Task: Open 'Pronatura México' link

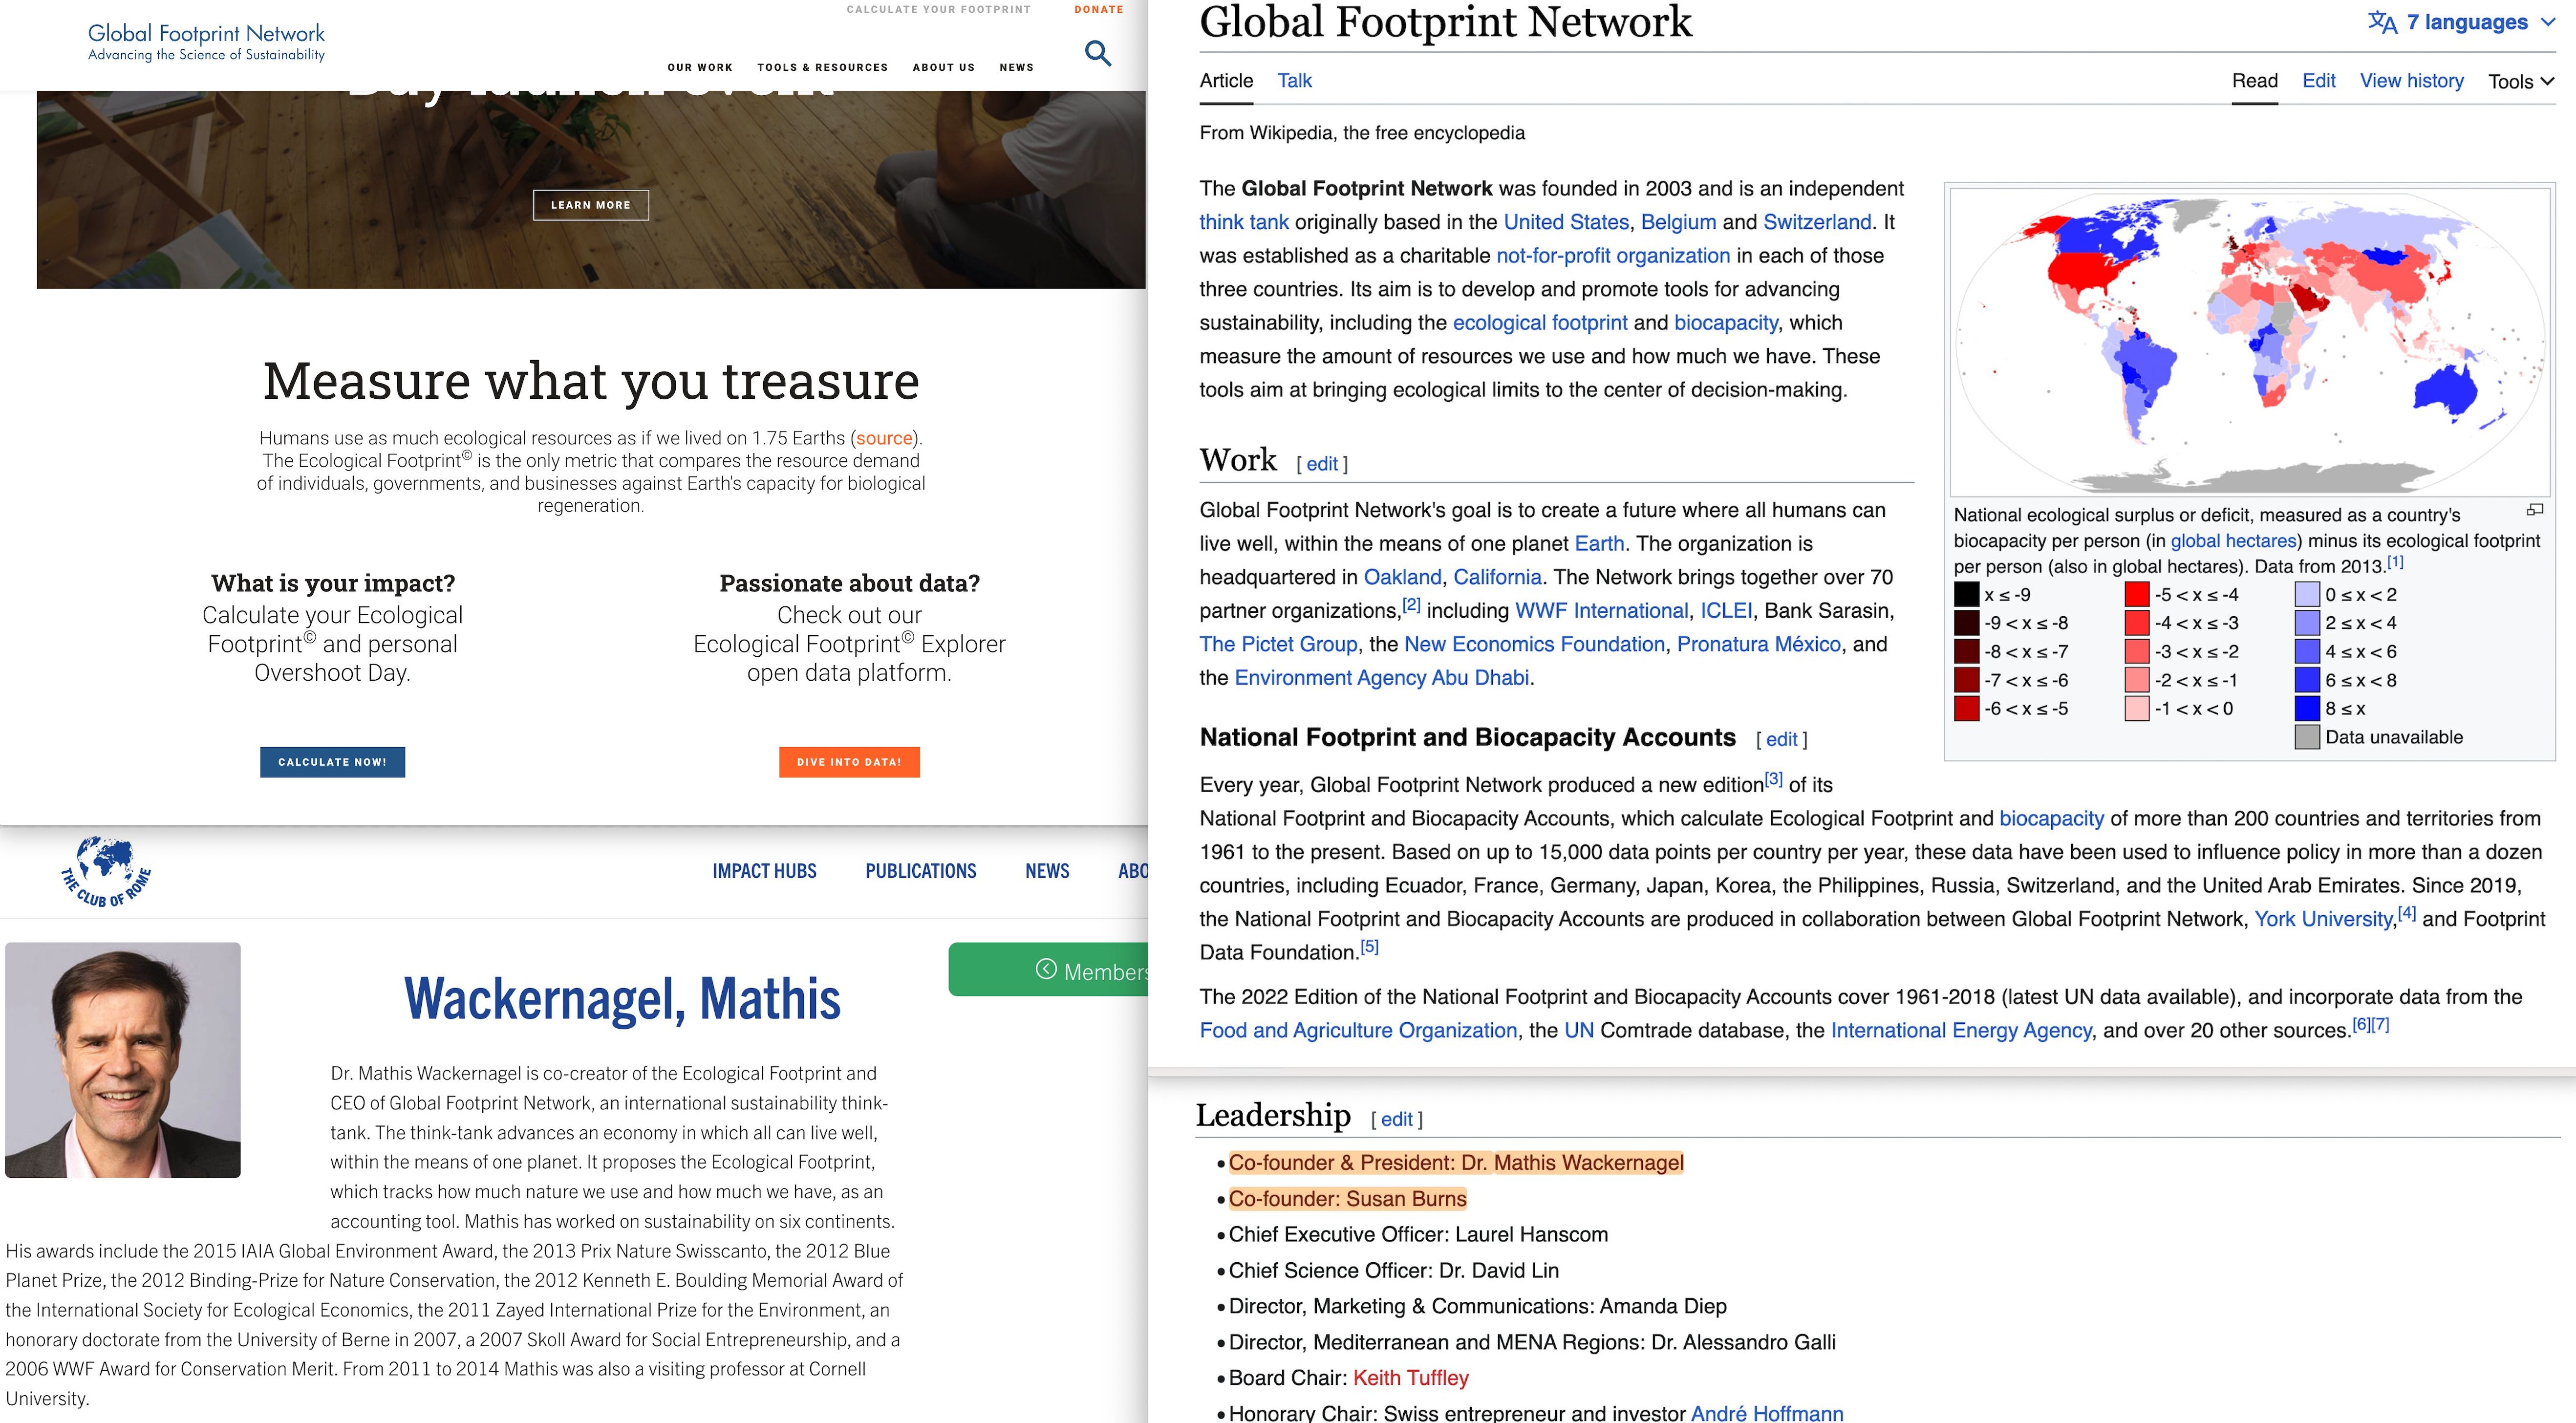Action: 1758,644
